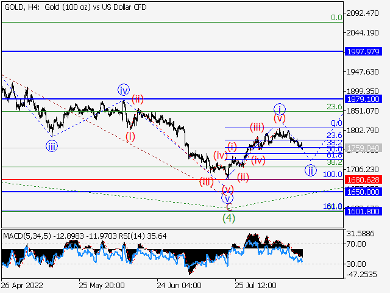
Task: Click the green (4) wave label
Action: click(x=229, y=219)
